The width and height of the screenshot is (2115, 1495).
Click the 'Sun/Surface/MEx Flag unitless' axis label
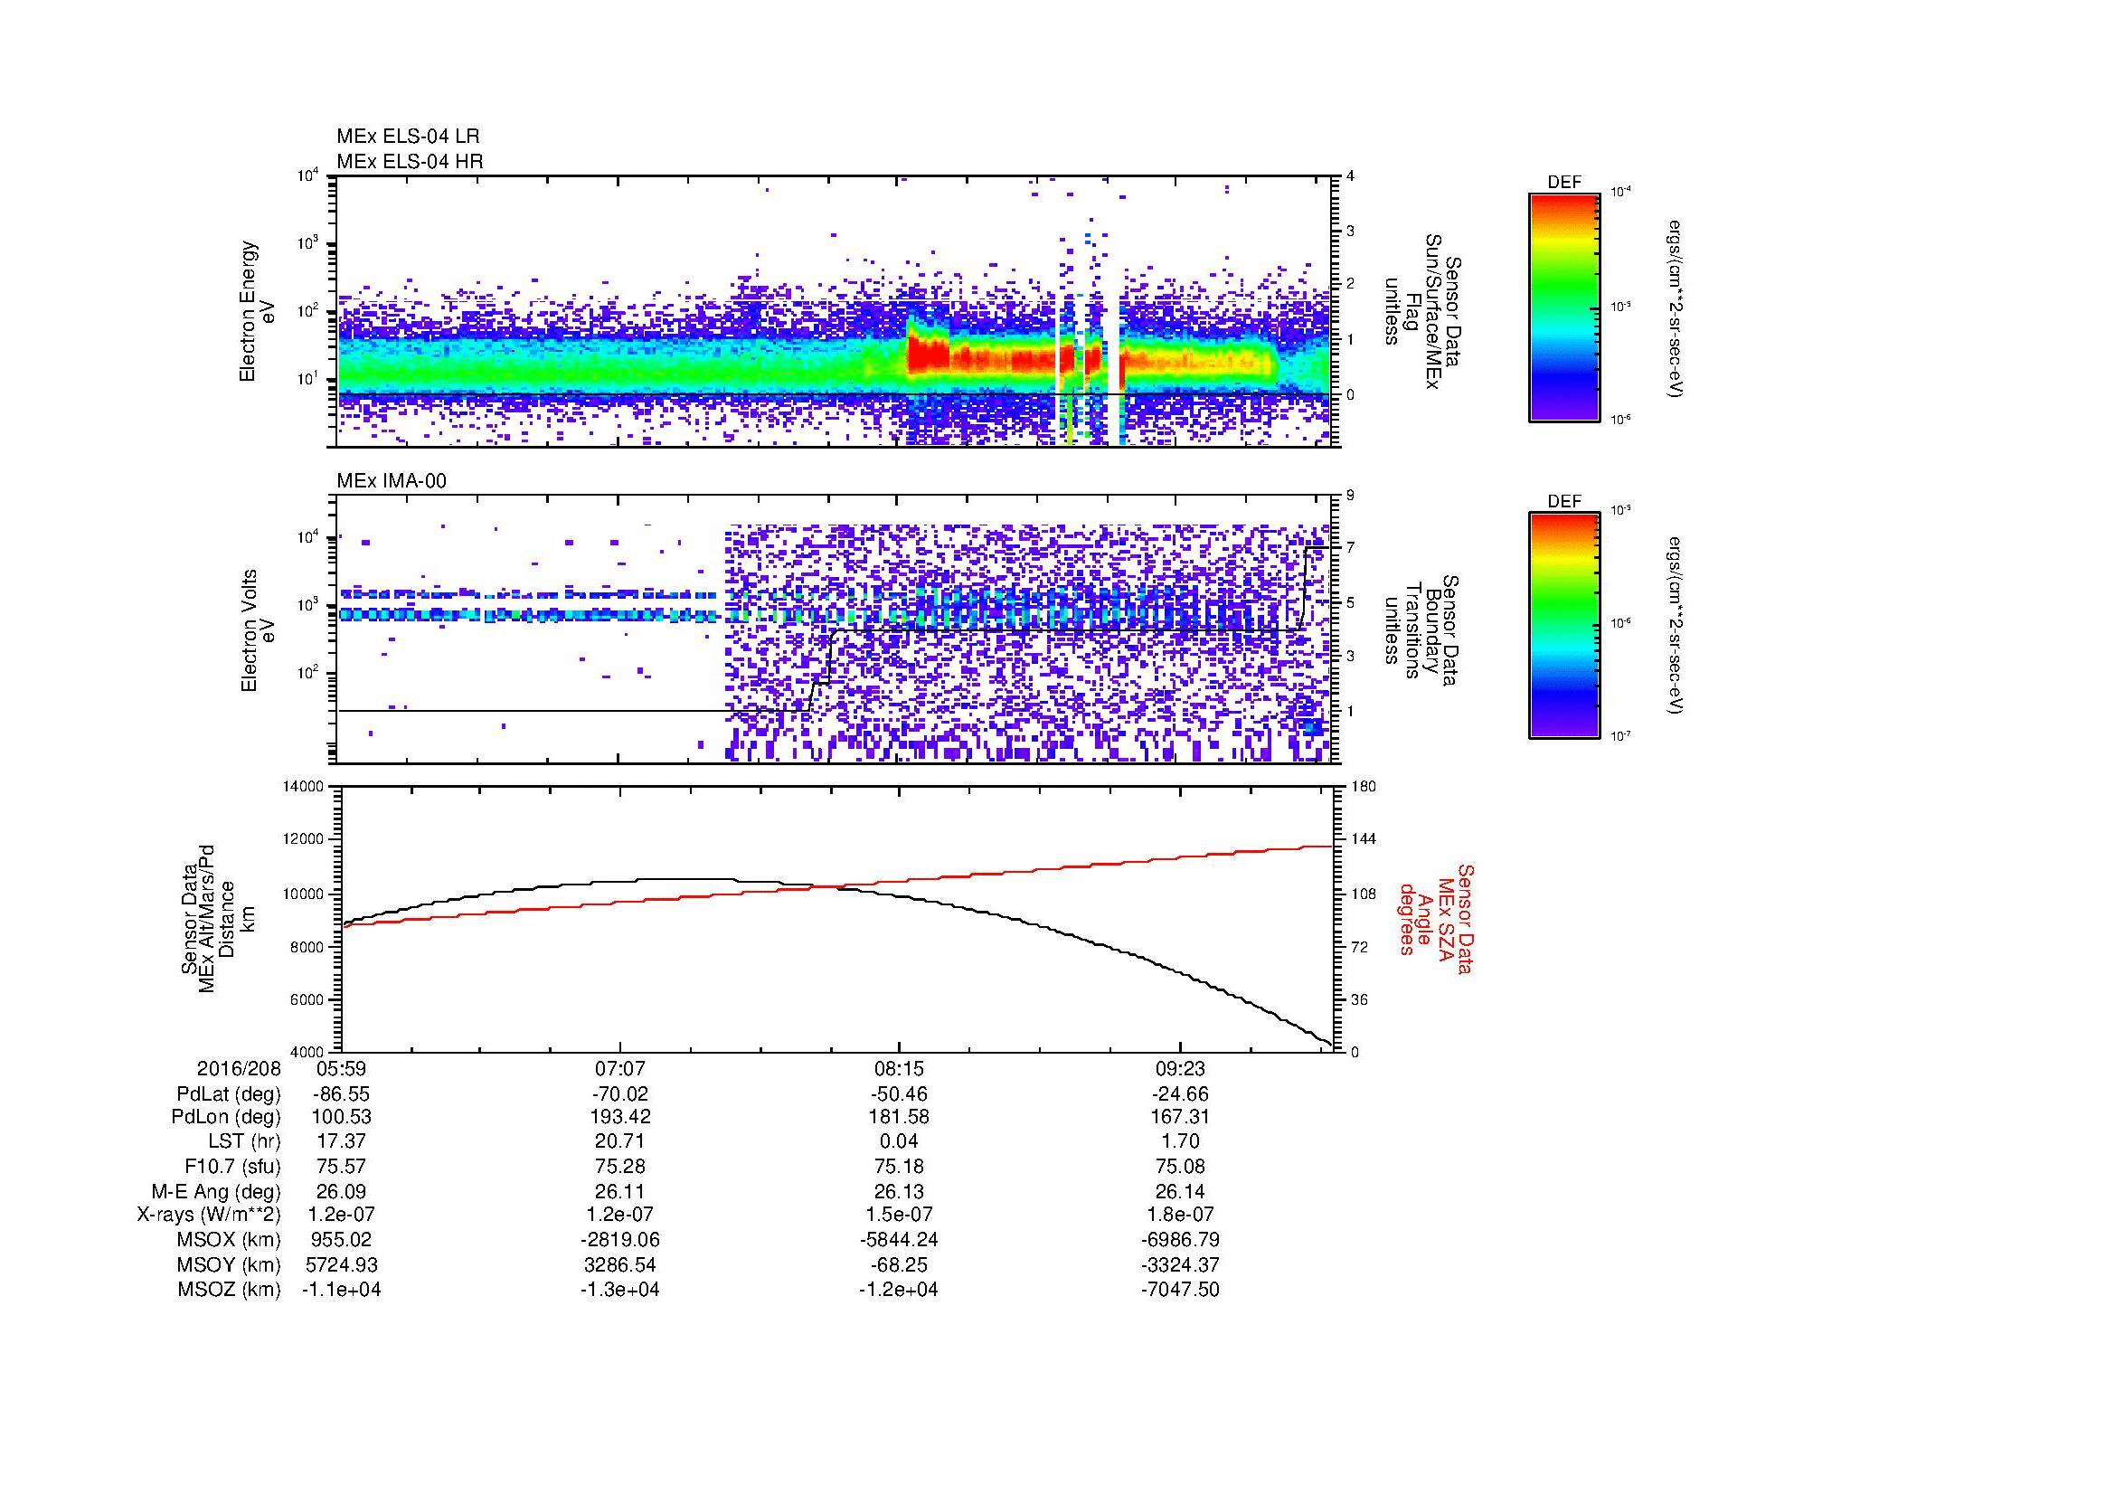[1423, 311]
